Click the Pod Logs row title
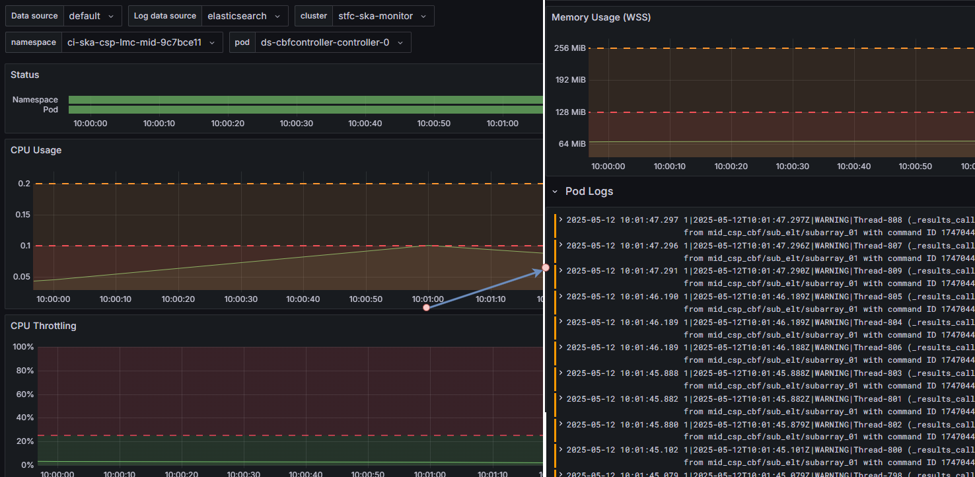975x477 pixels. coord(589,192)
